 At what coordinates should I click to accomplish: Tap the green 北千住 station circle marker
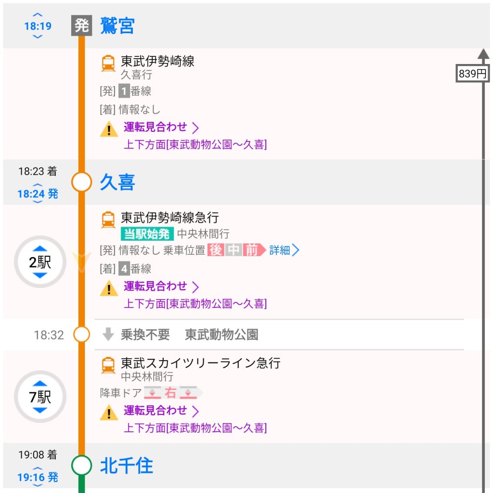[x=81, y=466]
